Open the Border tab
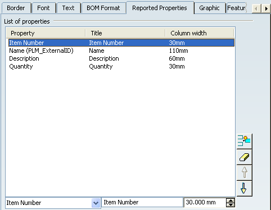 click(x=16, y=8)
